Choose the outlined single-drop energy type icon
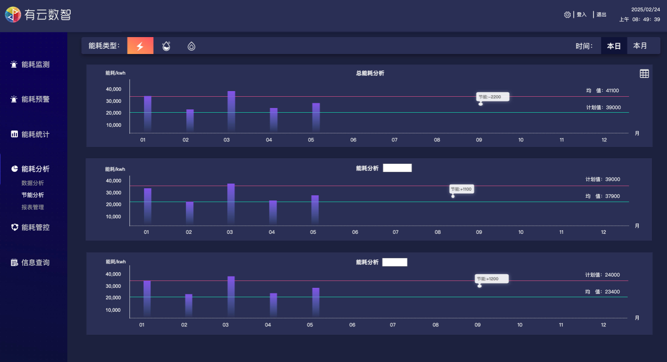This screenshot has height=362, width=667. [x=191, y=46]
